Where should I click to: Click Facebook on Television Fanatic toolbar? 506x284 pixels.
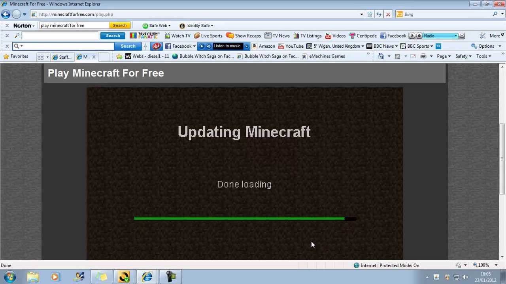click(393, 36)
